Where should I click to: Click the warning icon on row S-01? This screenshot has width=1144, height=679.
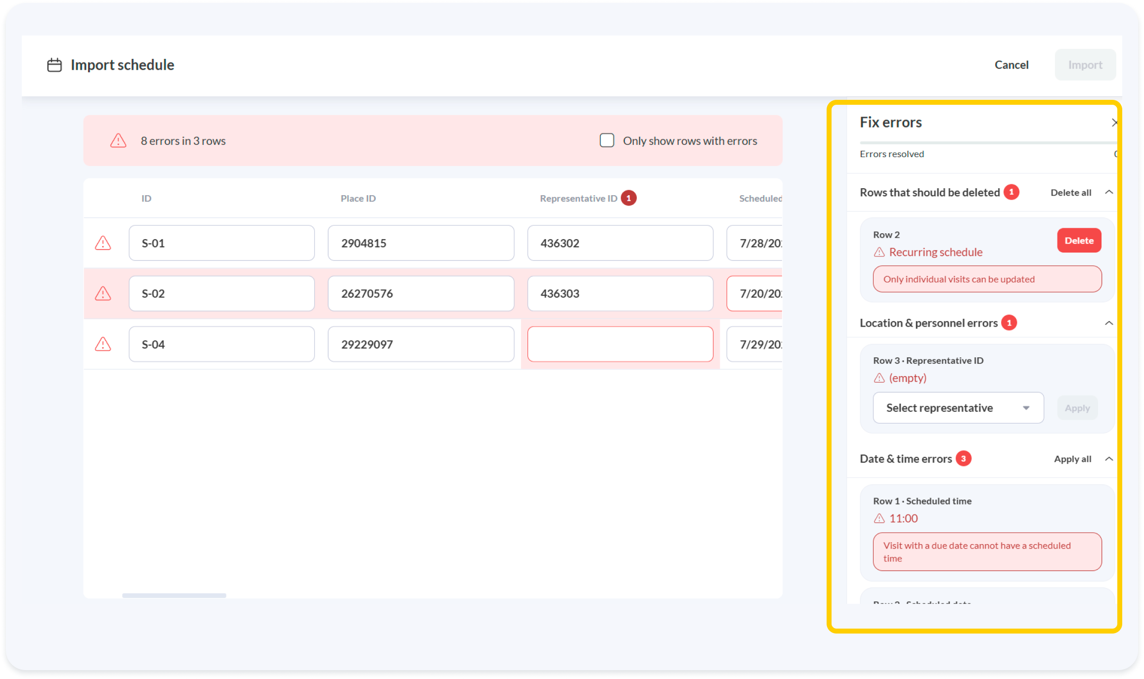[x=103, y=243]
